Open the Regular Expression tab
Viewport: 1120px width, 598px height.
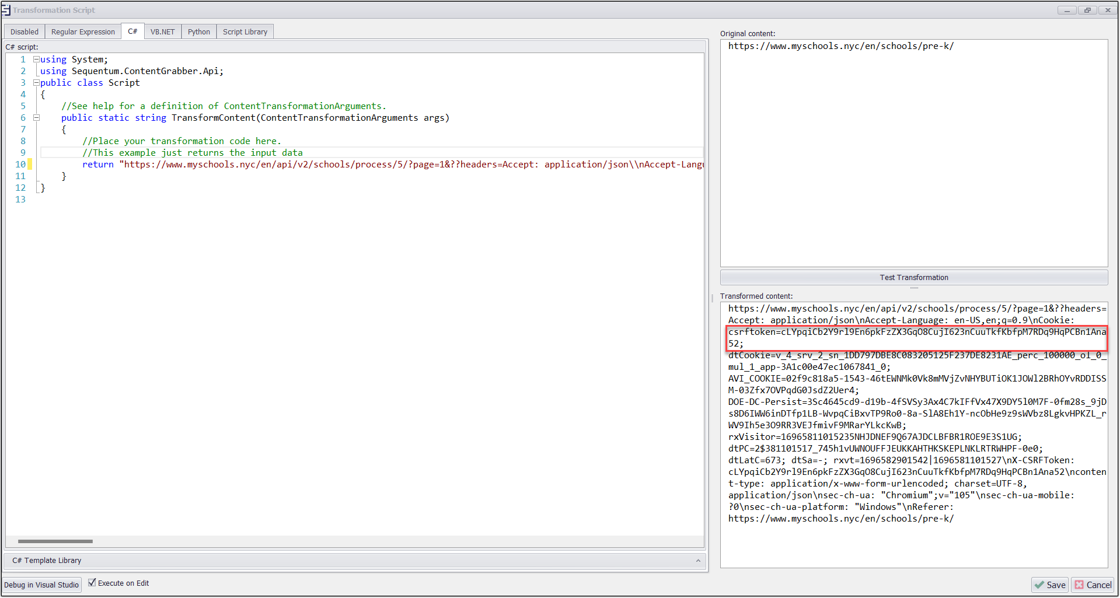point(83,32)
